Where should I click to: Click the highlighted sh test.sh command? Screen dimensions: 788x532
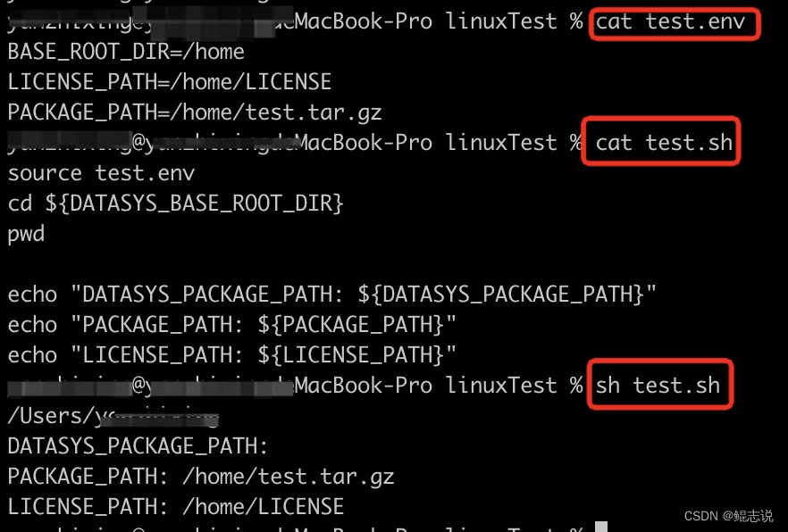658,386
